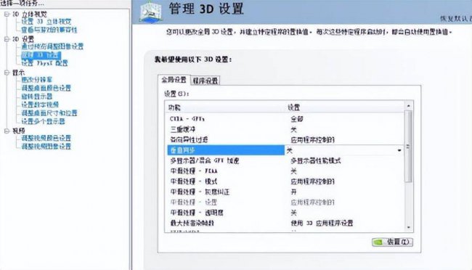Open 调整桌面颜色设置 under 显示

point(46,88)
